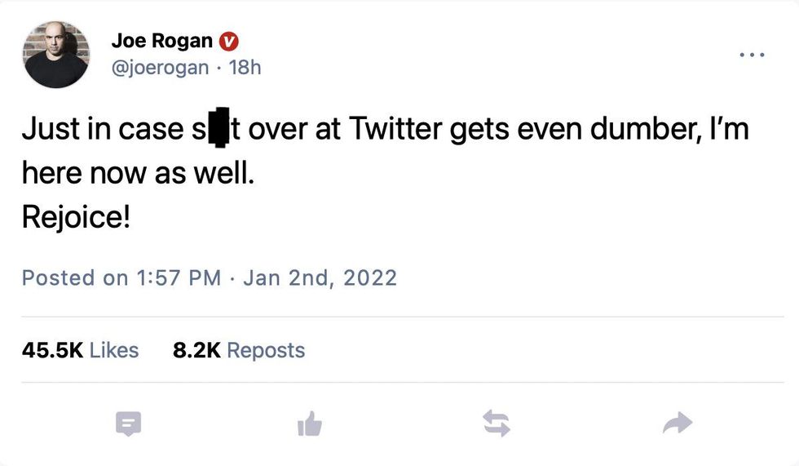Image resolution: width=799 pixels, height=466 pixels.
Task: Click the Joe Rogan display name
Action: pyautogui.click(x=163, y=40)
